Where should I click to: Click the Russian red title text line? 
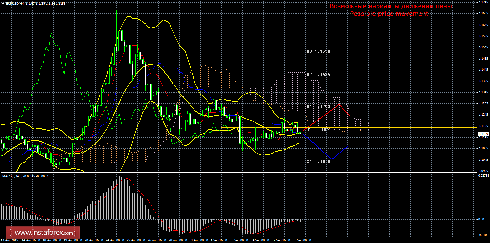(391, 6)
